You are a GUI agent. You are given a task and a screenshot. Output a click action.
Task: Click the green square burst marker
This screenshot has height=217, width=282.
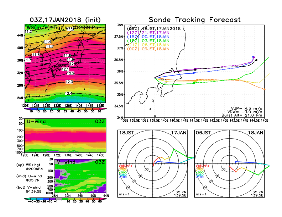click(194, 83)
